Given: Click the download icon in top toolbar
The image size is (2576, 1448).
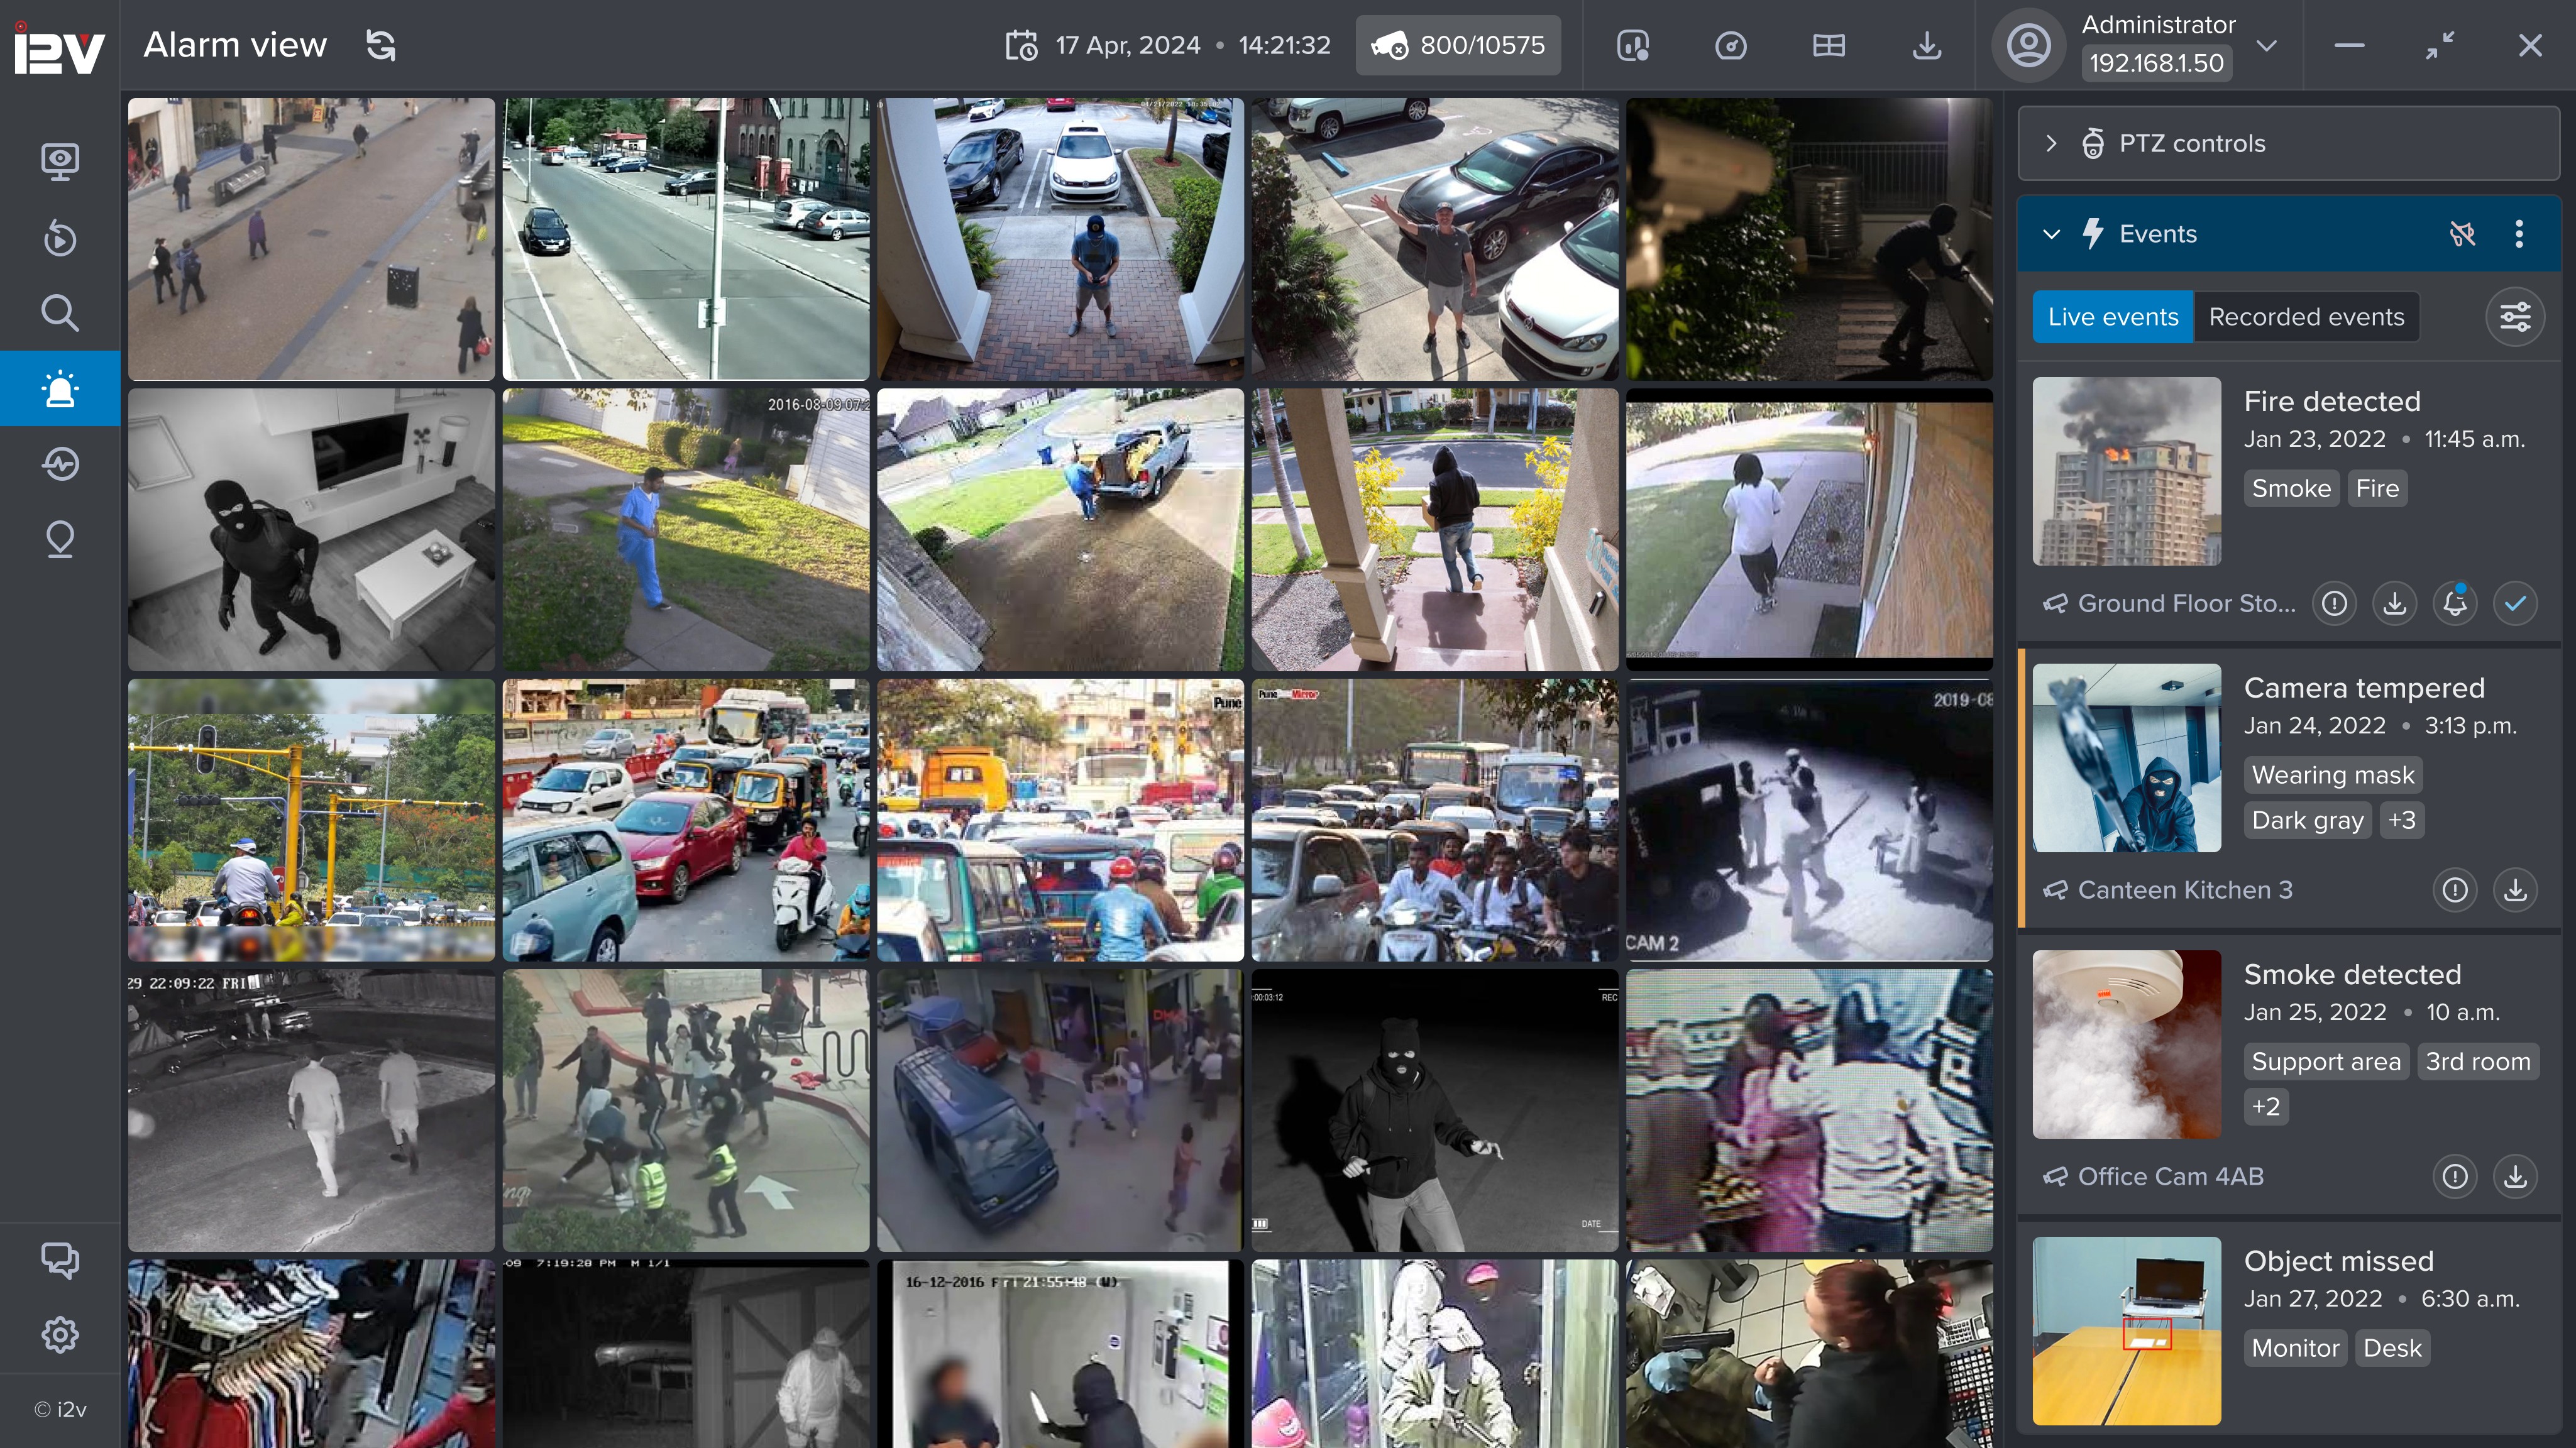Looking at the screenshot, I should 1927,45.
